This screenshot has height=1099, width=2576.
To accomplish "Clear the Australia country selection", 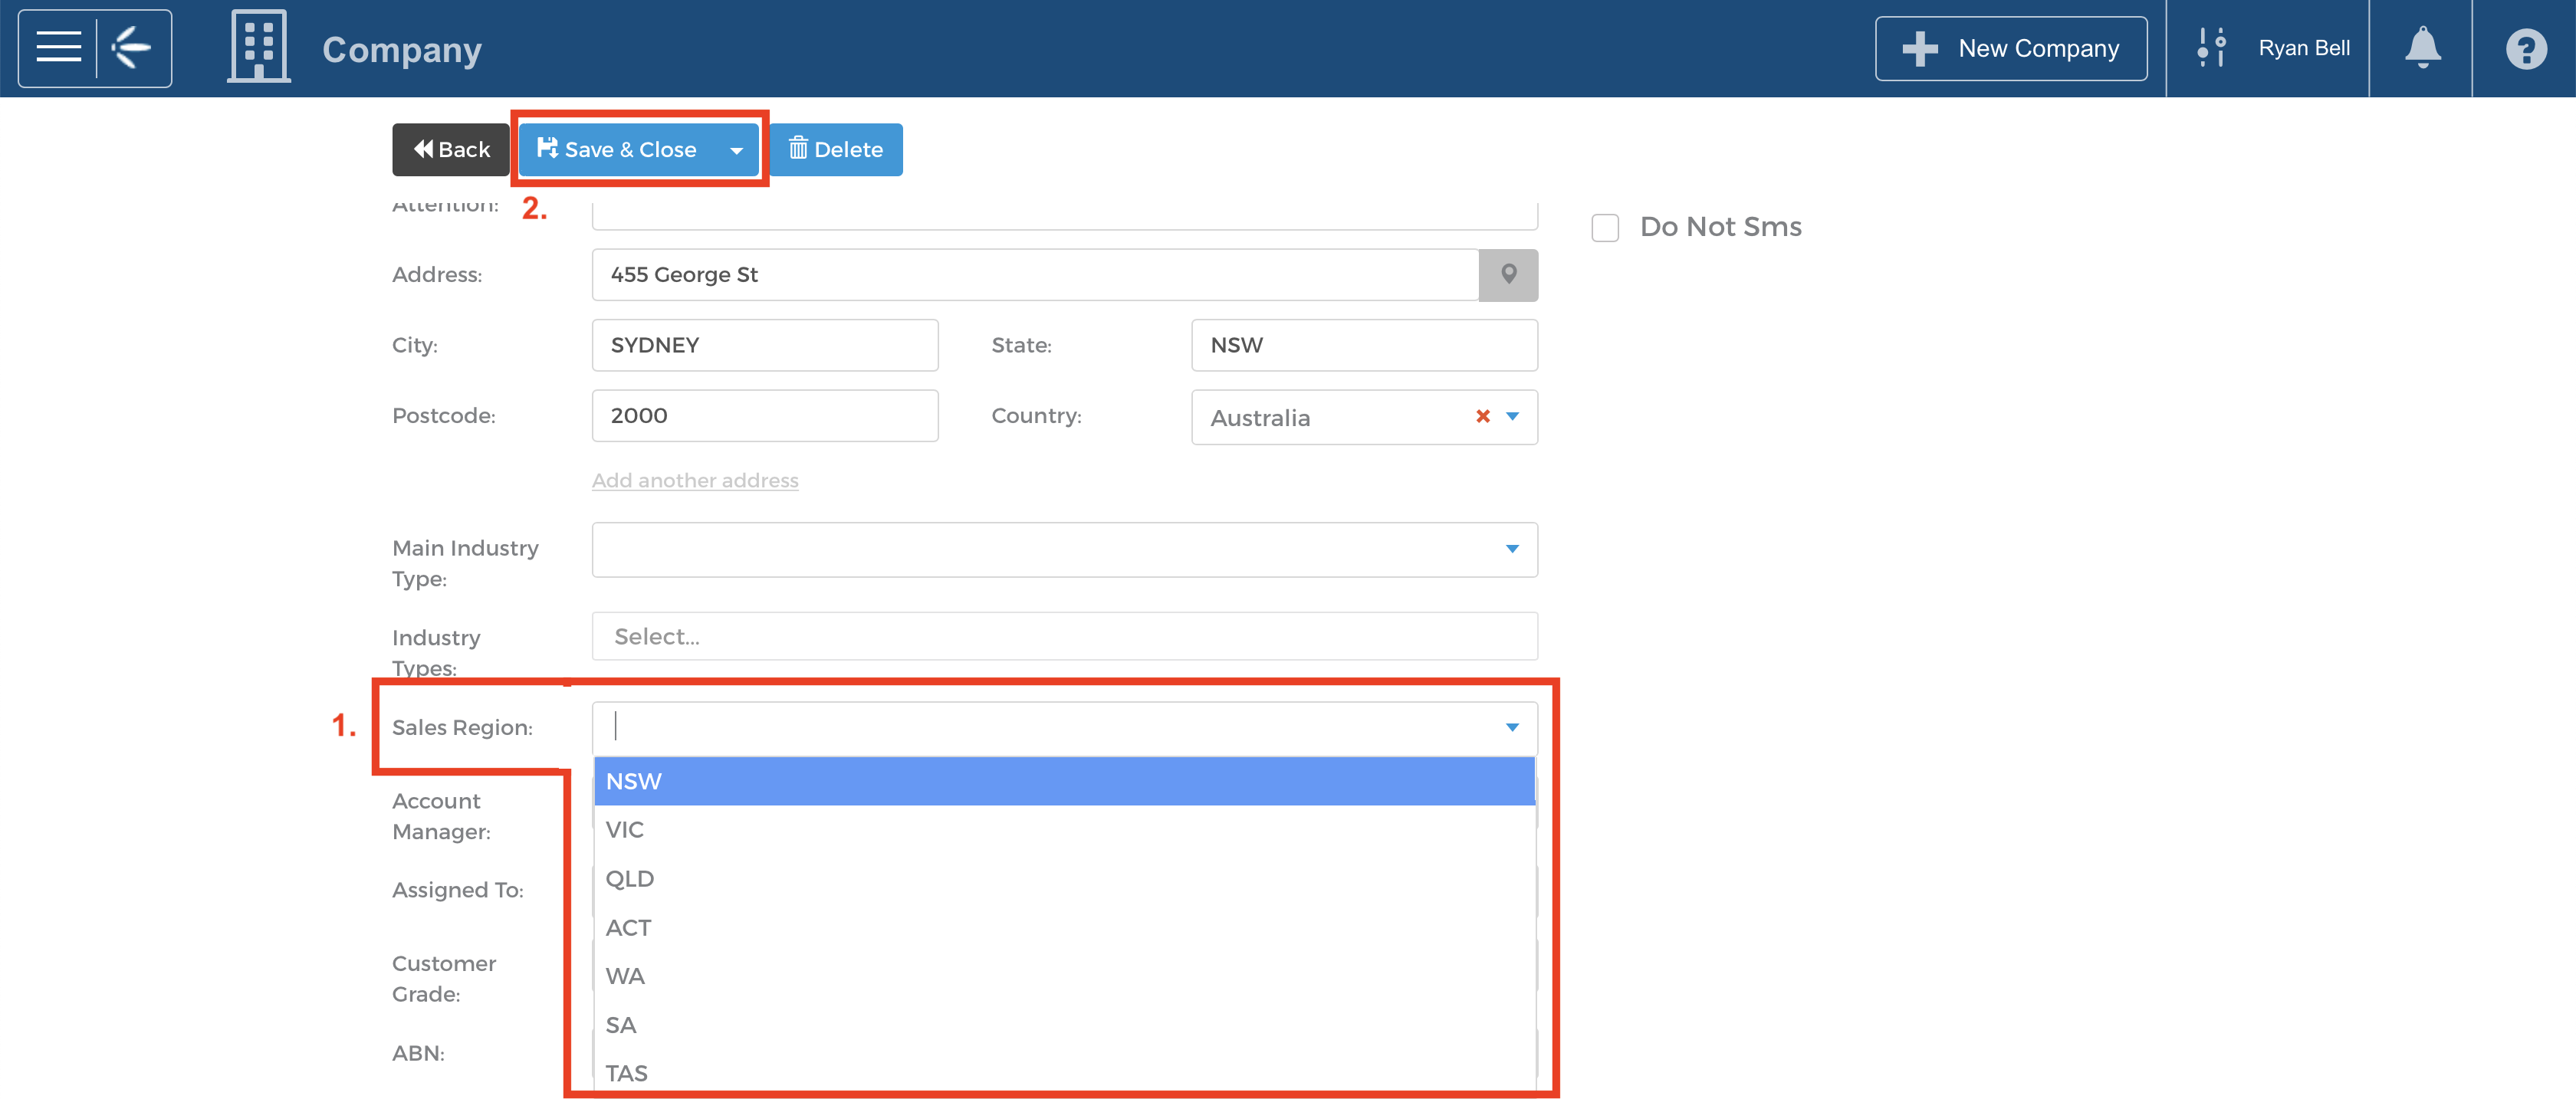I will 1482,416.
